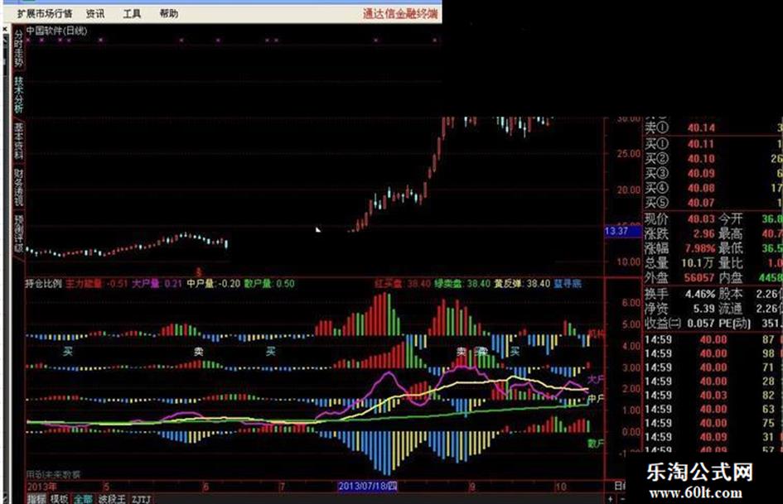
Task: Switch to the 基本资料 side tab
Action: click(x=18, y=142)
